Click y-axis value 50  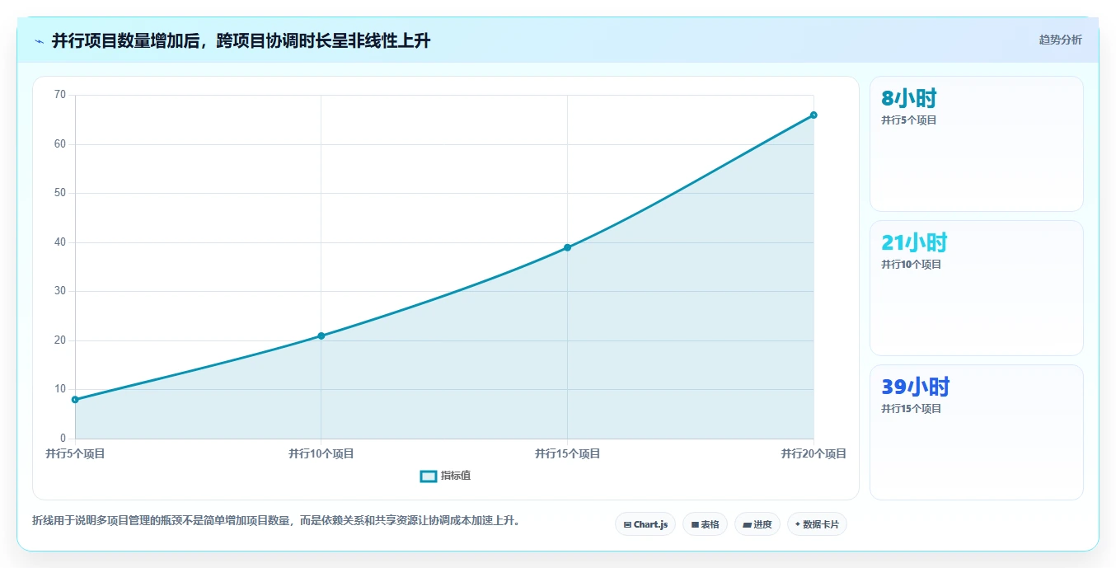[59, 193]
